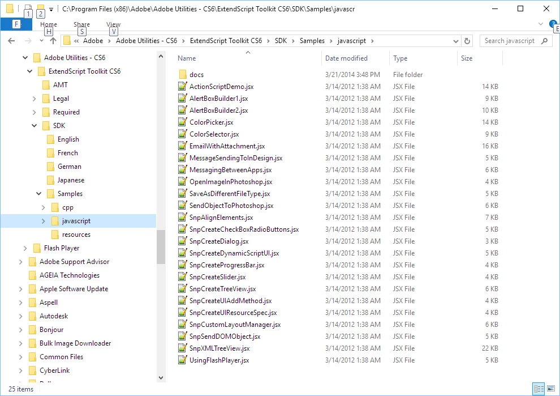
Task: Select SendObjectToPhotoshop.jsx file name
Action: pyautogui.click(x=231, y=205)
